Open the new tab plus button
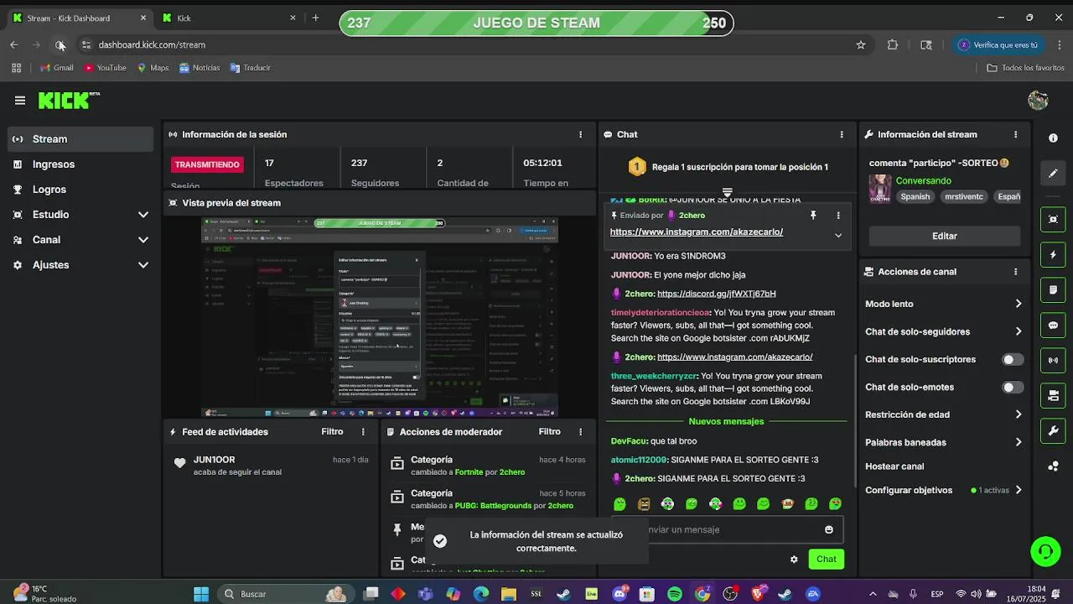 [315, 18]
